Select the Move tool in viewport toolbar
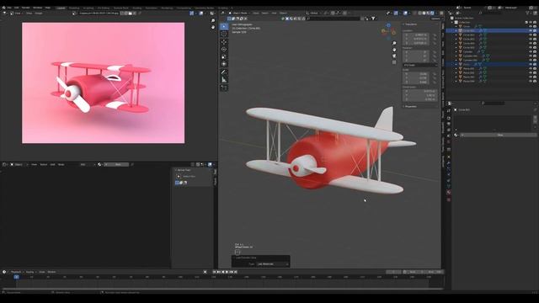 [224, 42]
